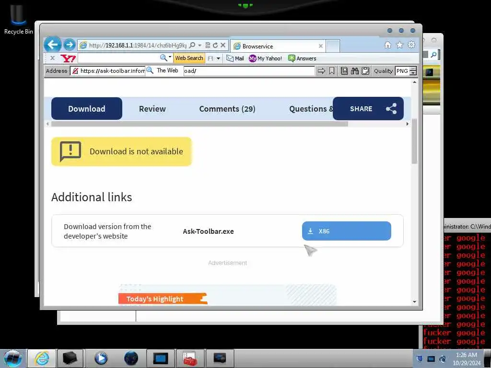Screen dimensions: 491x368
Task: Open the Recycle Bin desktop icon
Action: [18, 19]
